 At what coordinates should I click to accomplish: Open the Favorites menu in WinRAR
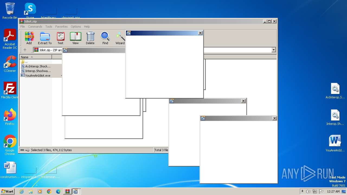point(62,27)
